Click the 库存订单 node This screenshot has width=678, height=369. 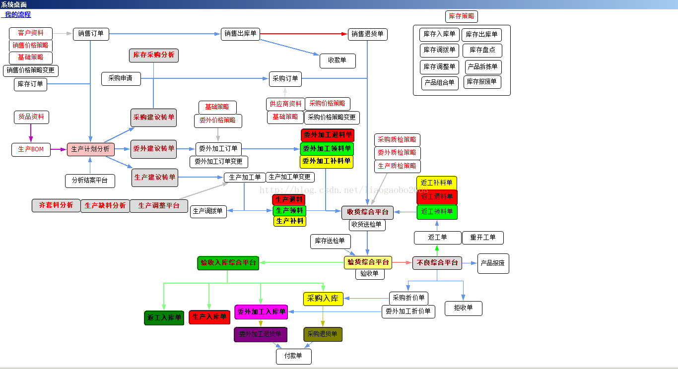[x=31, y=84]
